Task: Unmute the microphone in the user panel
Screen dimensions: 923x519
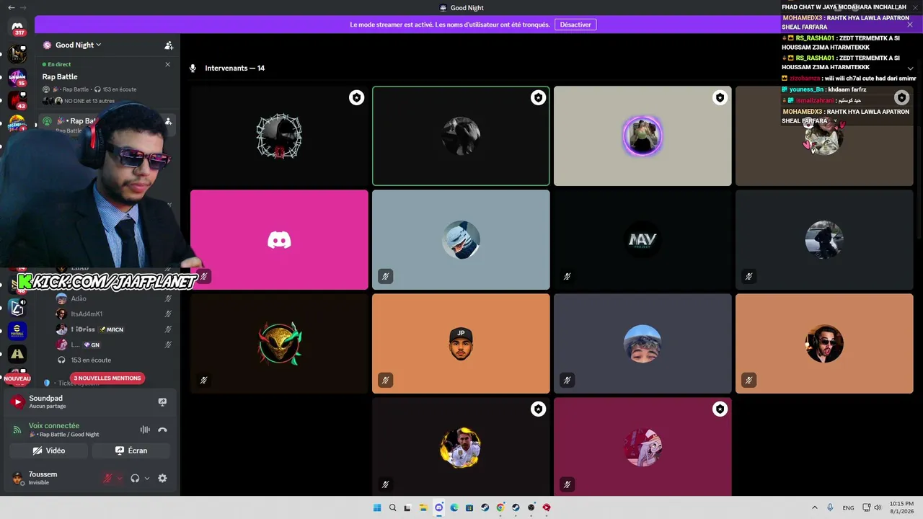Action: [x=107, y=478]
